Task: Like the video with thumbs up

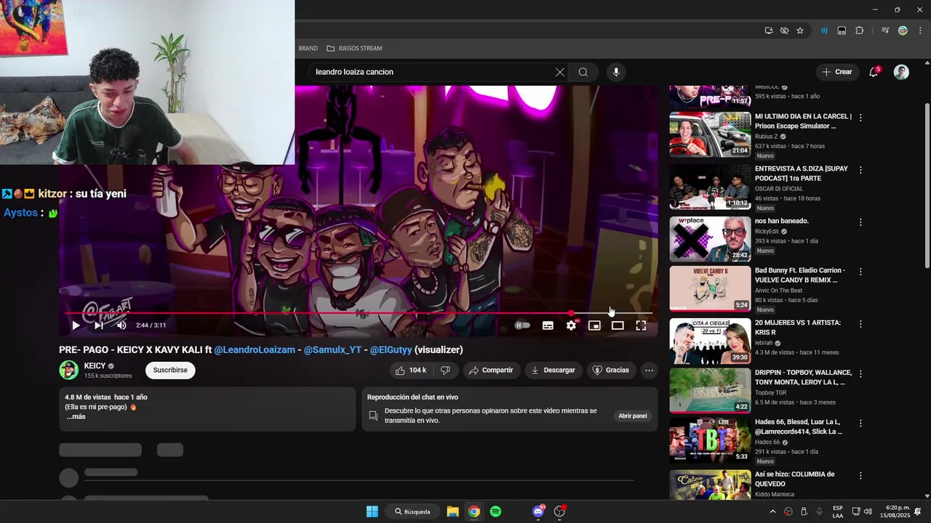Action: [x=411, y=370]
